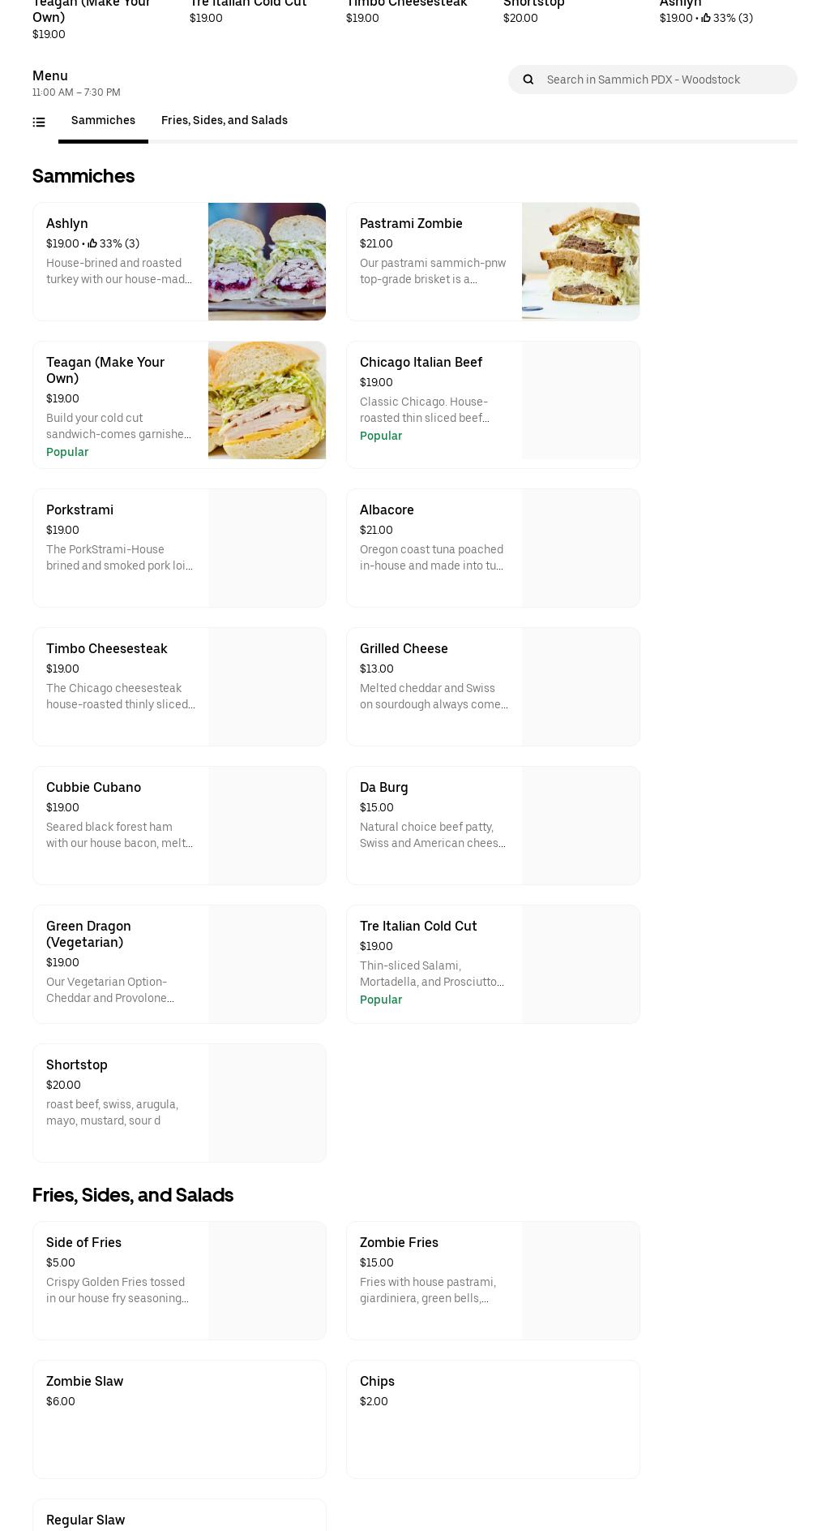This screenshot has width=830, height=1531.
Task: Click the Popular label on Tre Italian Cold Cut
Action: pyautogui.click(x=381, y=1000)
